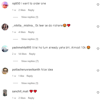Expand replies under raj650's comment
The width and height of the screenshot is (101, 104).
(x=30, y=17)
